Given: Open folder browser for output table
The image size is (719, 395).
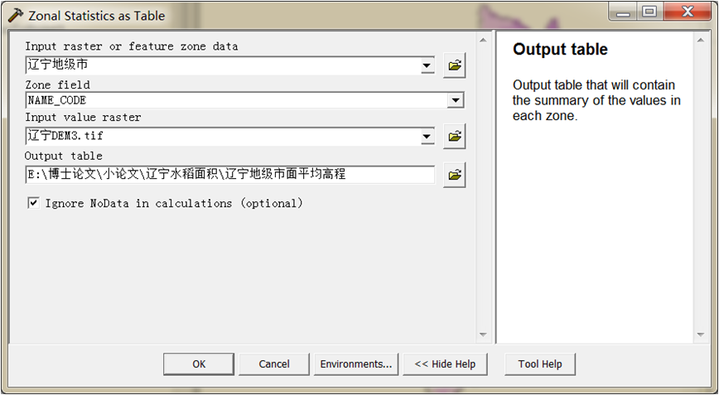Looking at the screenshot, I should (454, 175).
